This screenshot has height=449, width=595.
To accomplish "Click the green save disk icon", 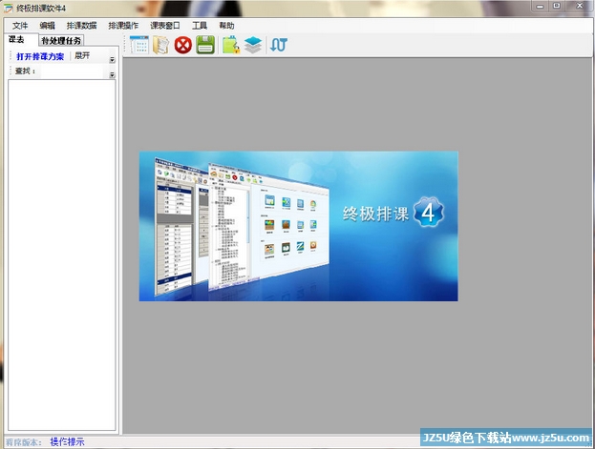I will (x=205, y=45).
